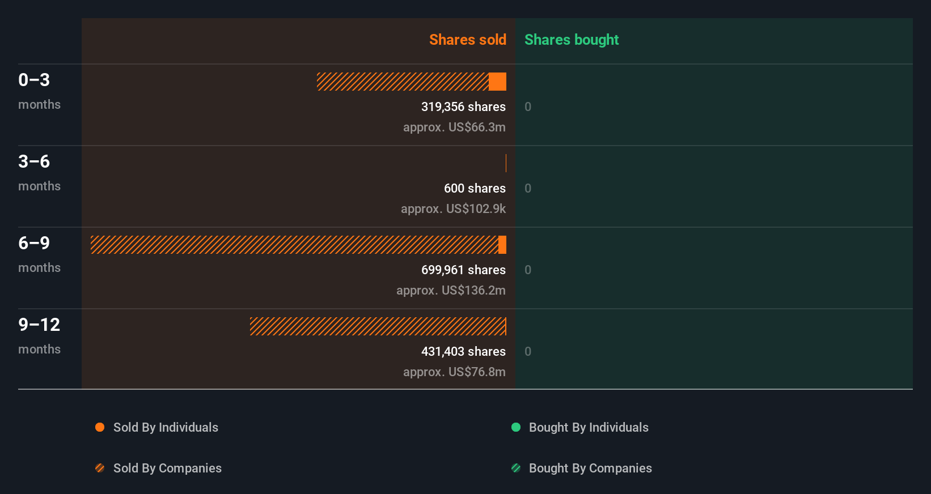This screenshot has width=931, height=494.
Task: Click the thin 3–6 months sold bar
Action: [506, 163]
